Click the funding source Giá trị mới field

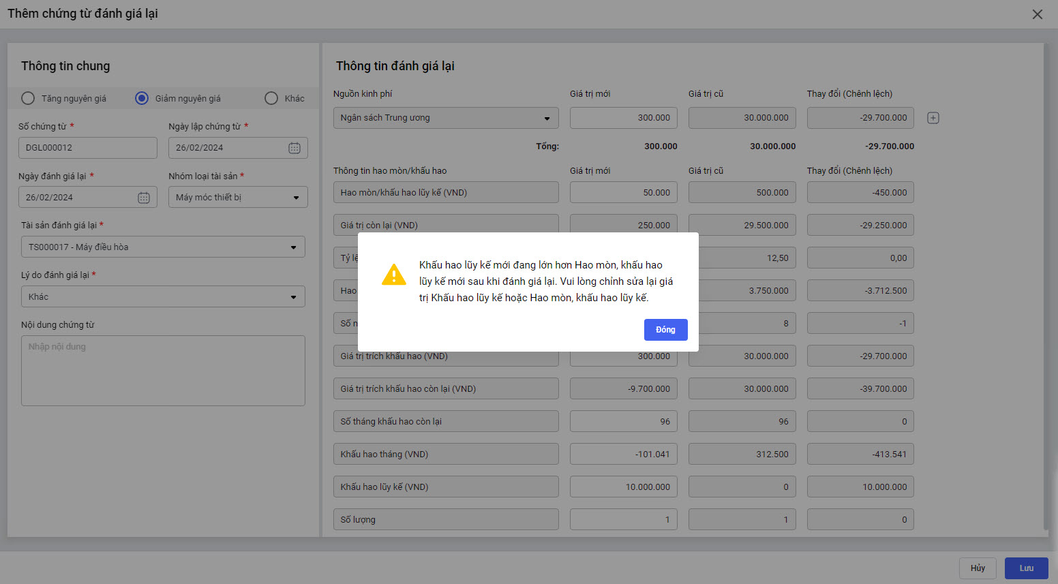tap(623, 118)
